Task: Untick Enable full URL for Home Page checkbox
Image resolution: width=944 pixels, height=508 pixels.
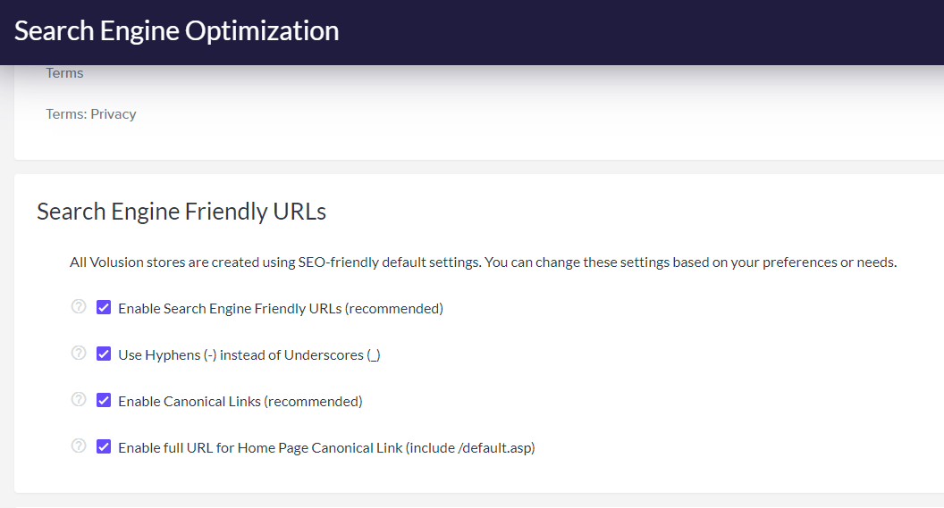Action: [104, 447]
